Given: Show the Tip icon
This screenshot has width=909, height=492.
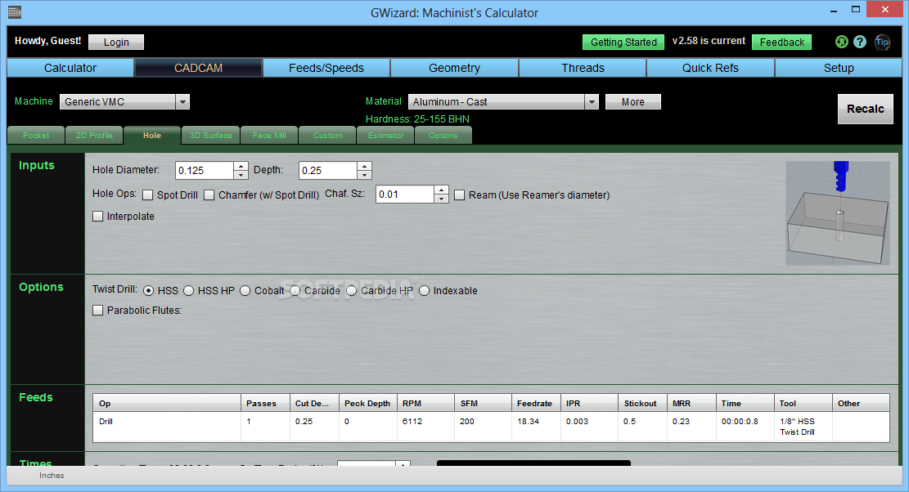Looking at the screenshot, I should pyautogui.click(x=882, y=42).
